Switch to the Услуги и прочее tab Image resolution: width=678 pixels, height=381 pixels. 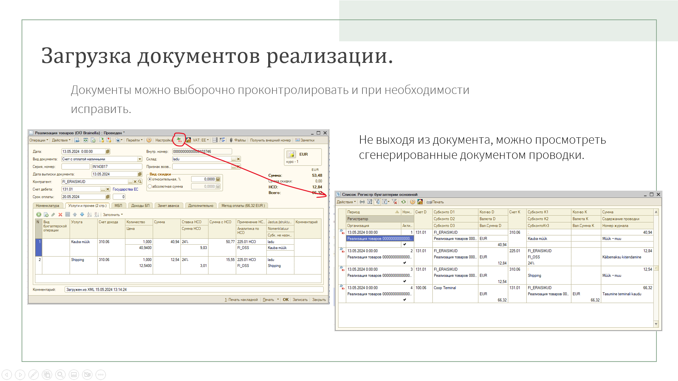tap(87, 206)
